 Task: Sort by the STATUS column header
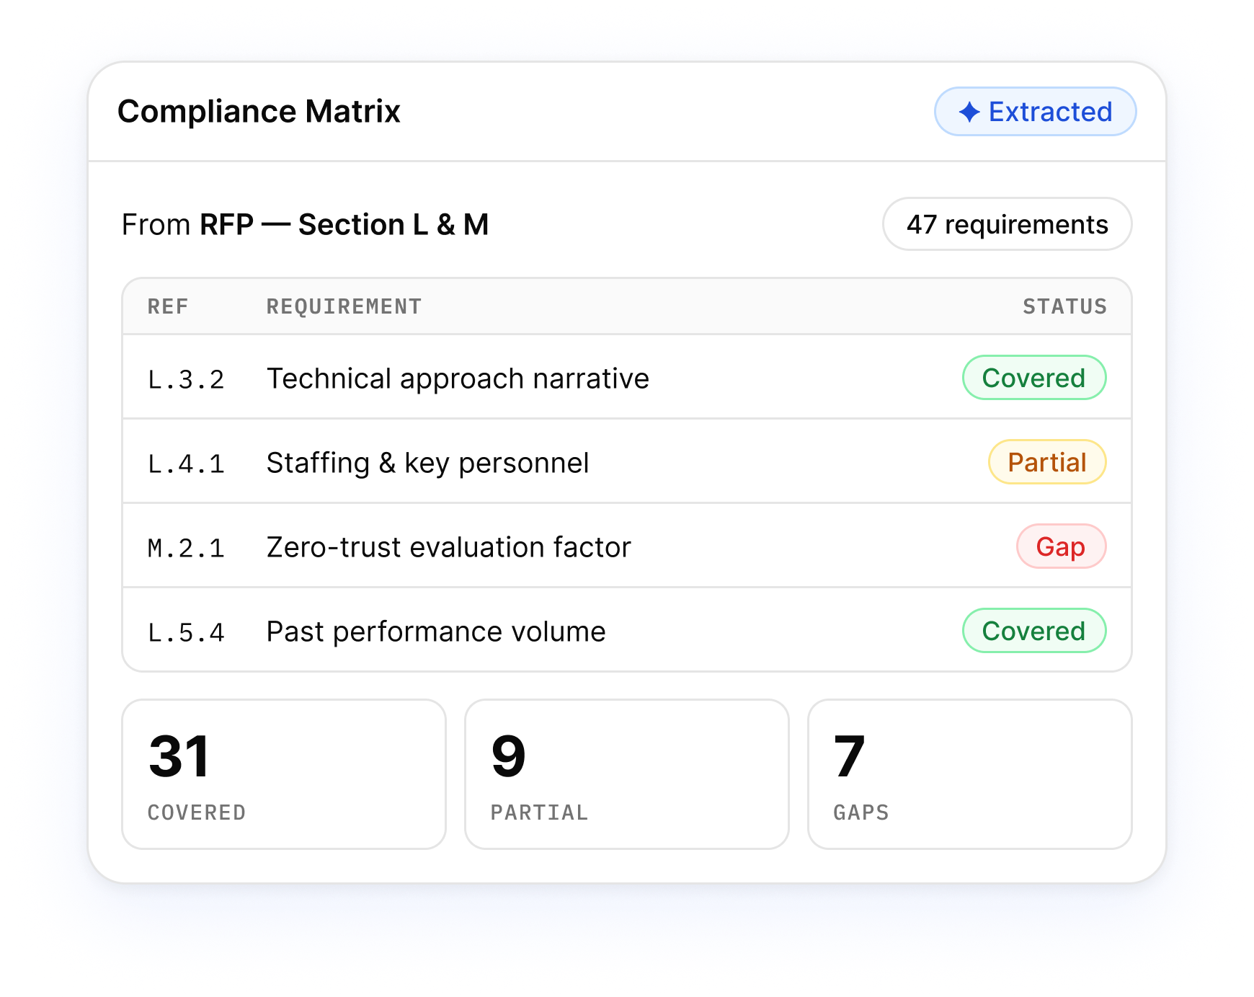pos(1064,306)
